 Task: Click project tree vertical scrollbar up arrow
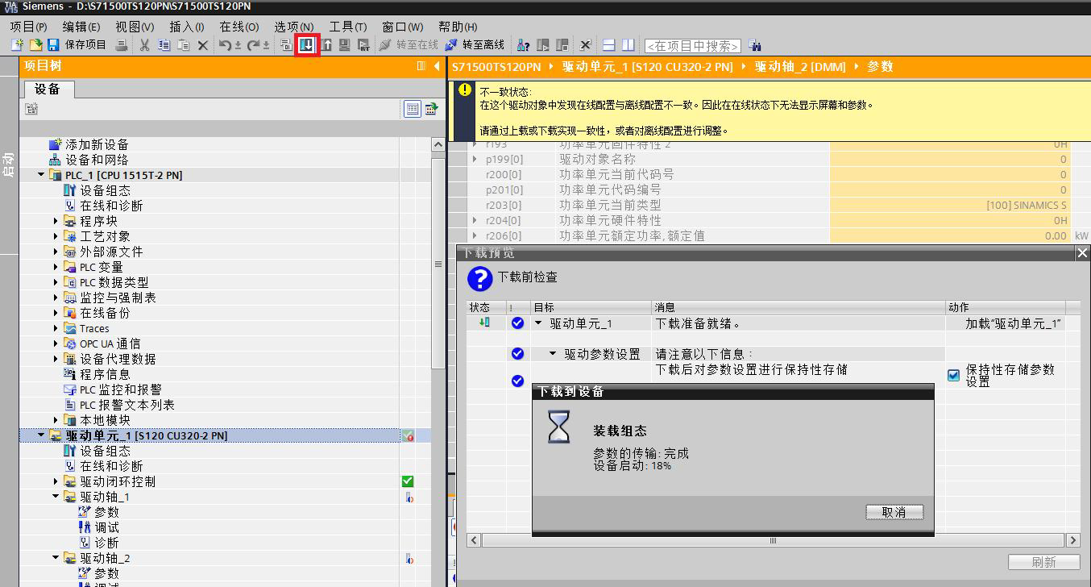pos(438,144)
